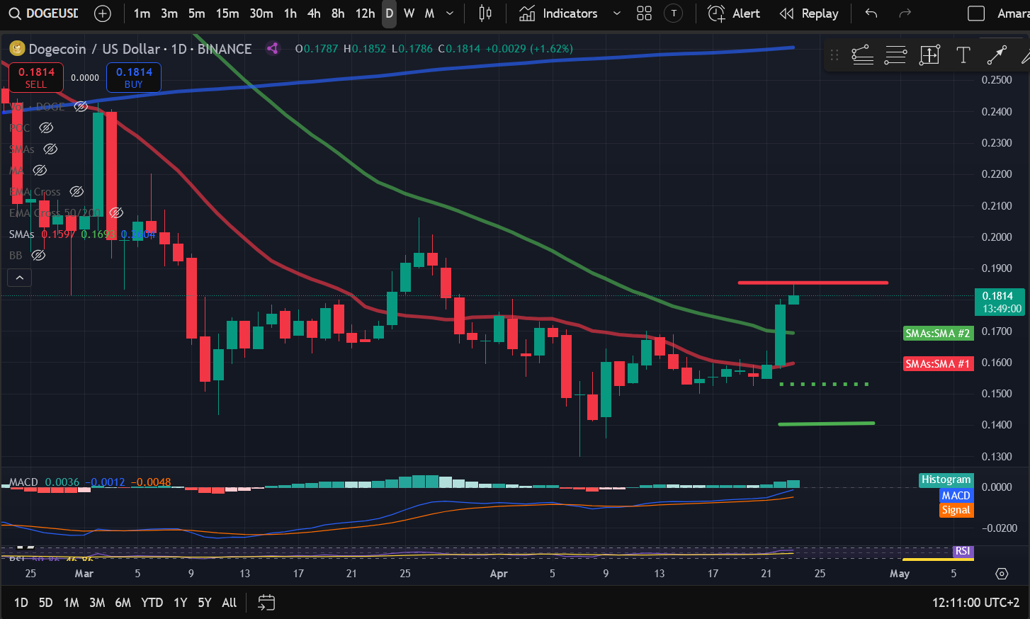This screenshot has height=619, width=1030.
Task: Click the MACD indicator title
Action: pos(23,482)
